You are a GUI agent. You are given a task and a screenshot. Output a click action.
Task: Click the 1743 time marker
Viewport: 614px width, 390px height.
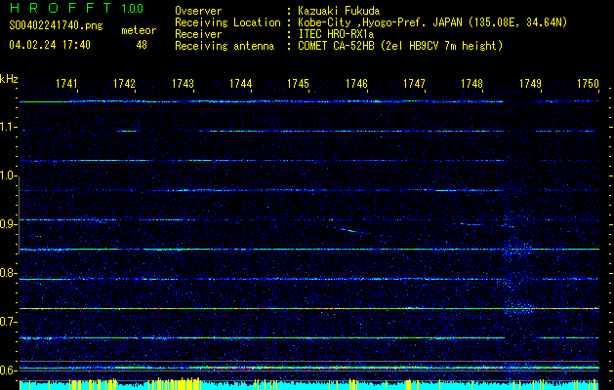(x=183, y=84)
